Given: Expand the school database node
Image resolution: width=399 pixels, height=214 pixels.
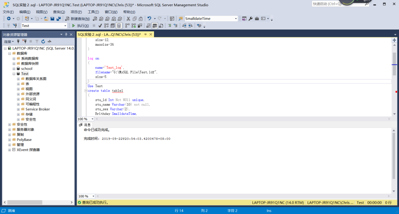Looking at the screenshot, I should [x=14, y=69].
